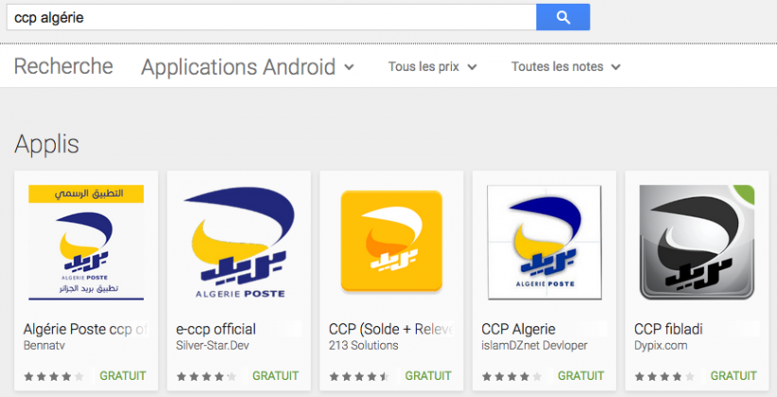
Task: Expand the Toutes les notes filter
Action: [x=566, y=67]
